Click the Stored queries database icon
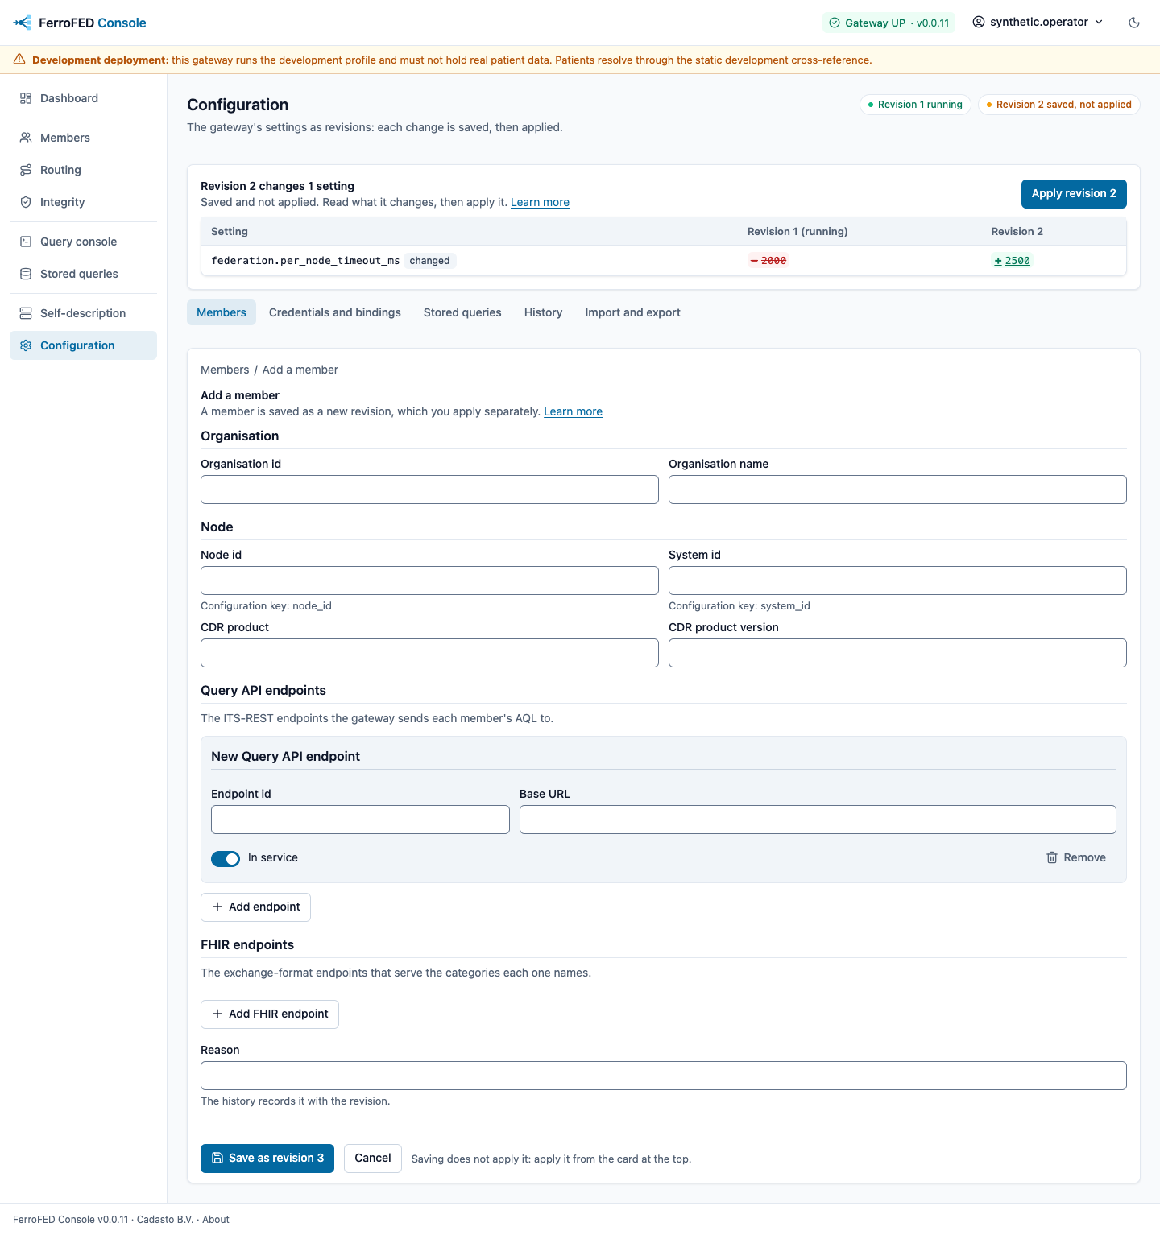 [x=26, y=274]
